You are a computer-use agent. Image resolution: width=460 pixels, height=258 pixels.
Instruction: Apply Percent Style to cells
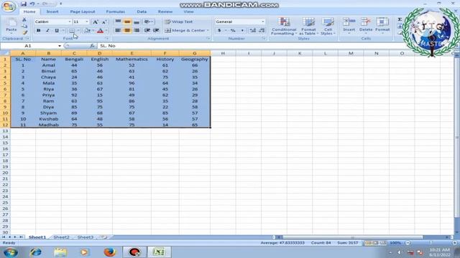point(233,30)
